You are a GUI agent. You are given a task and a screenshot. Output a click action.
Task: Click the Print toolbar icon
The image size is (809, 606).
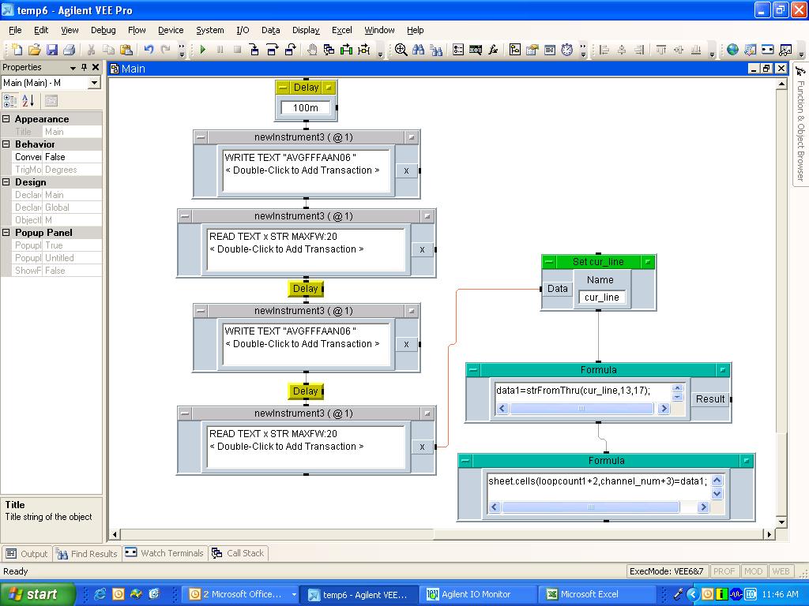[70, 50]
